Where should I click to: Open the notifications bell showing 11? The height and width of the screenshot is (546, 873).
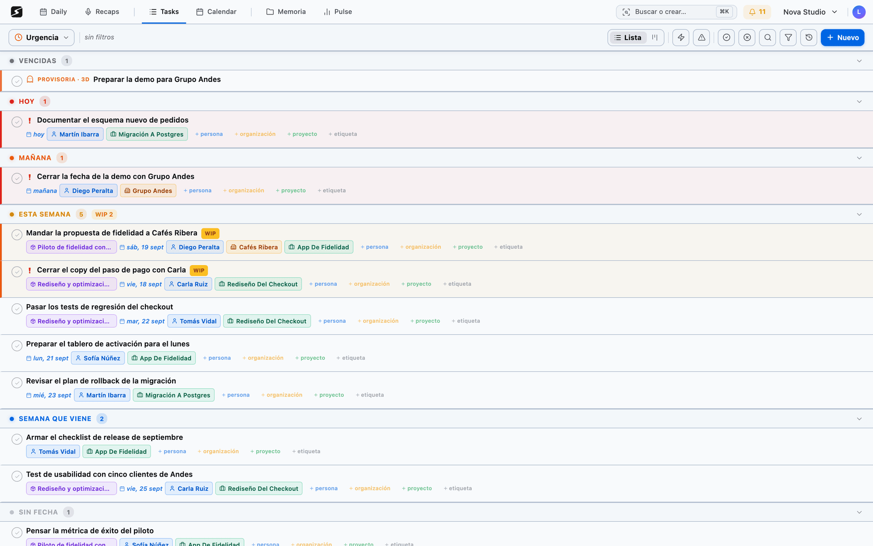(757, 12)
